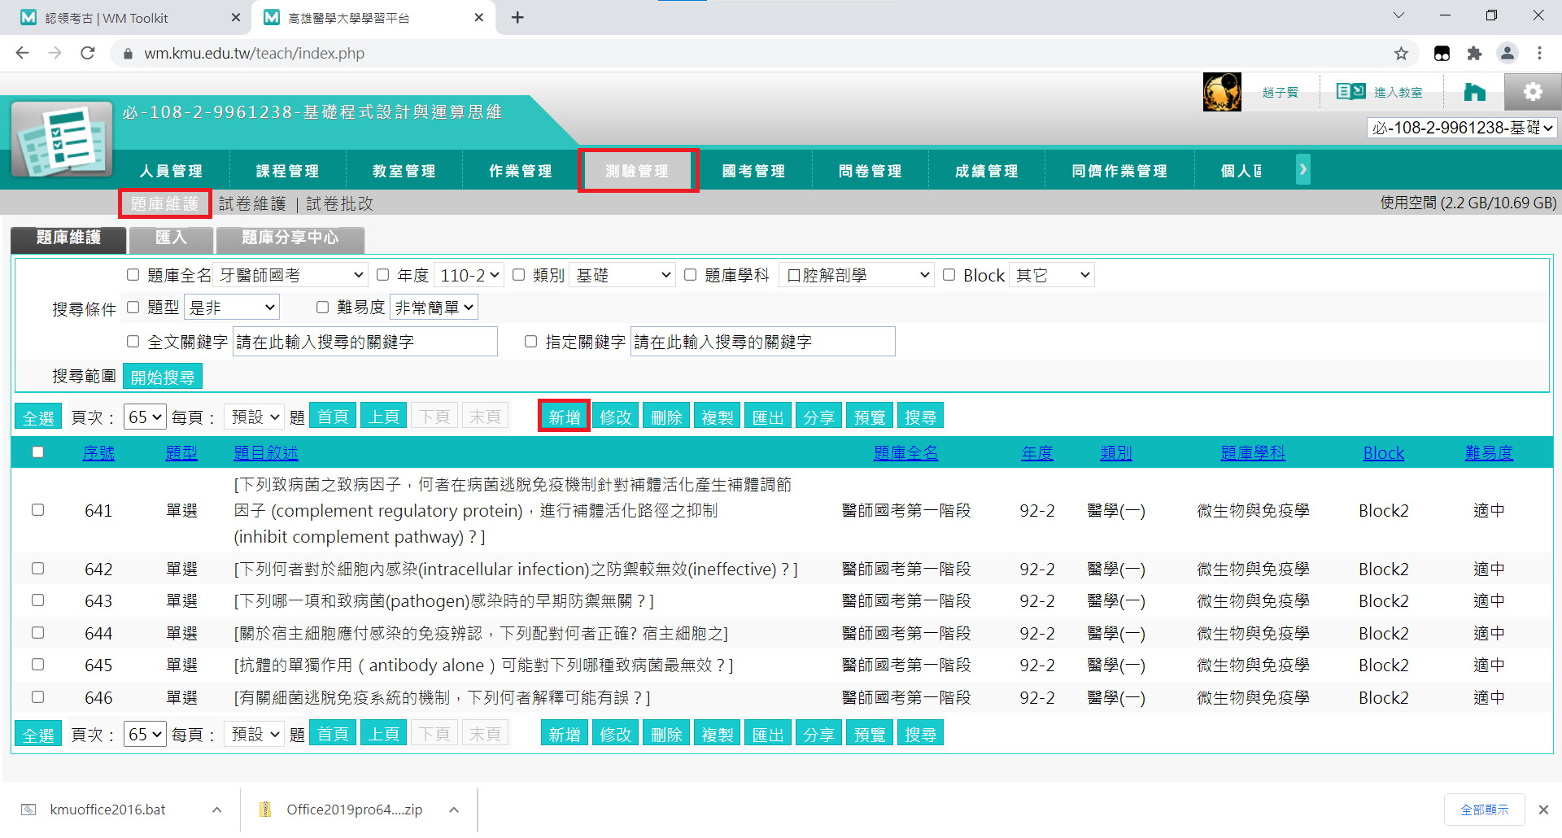1562x838 pixels.
Task: Click the browser back arrow
Action: tap(22, 53)
